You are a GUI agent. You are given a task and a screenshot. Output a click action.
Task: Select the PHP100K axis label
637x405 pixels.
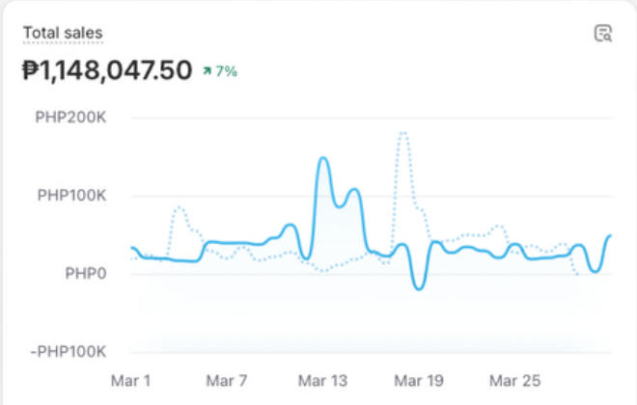[72, 195]
